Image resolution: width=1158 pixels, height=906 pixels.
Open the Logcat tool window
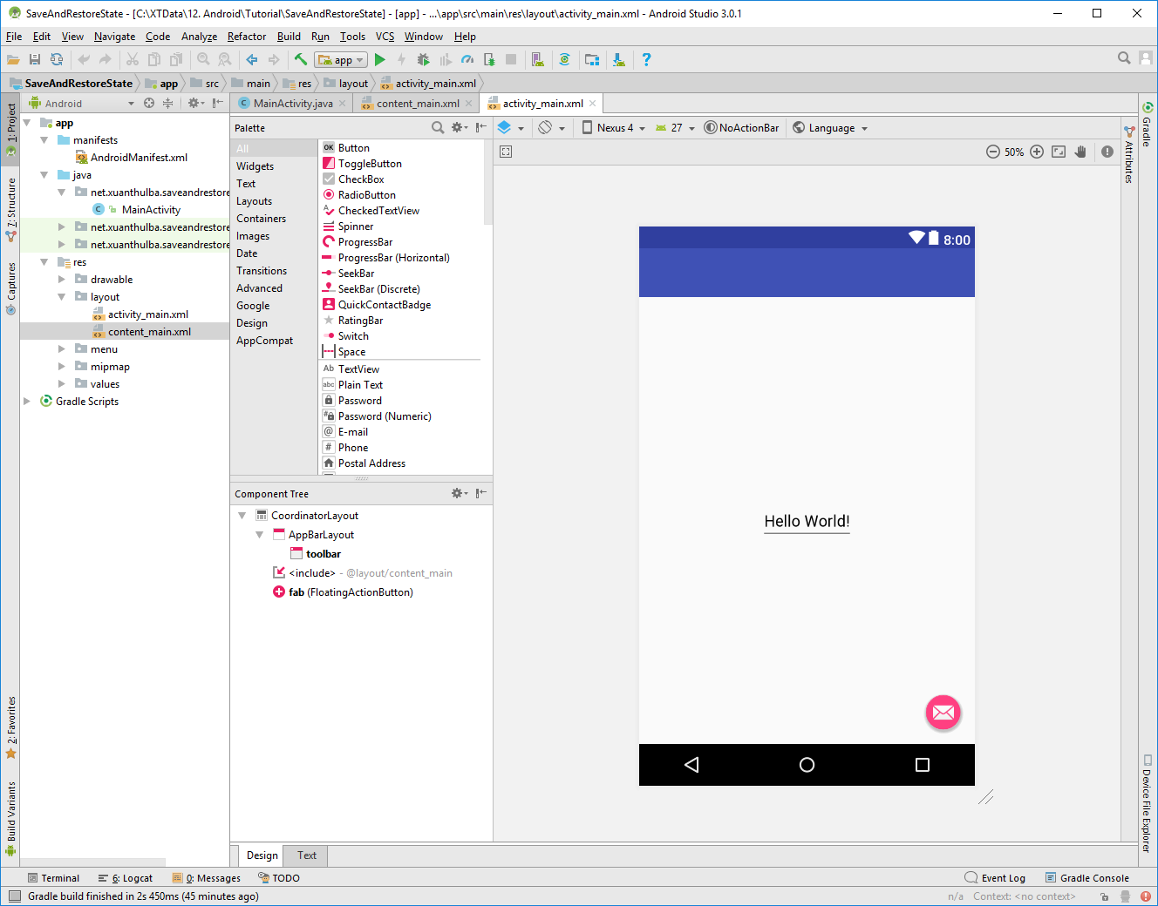(126, 878)
